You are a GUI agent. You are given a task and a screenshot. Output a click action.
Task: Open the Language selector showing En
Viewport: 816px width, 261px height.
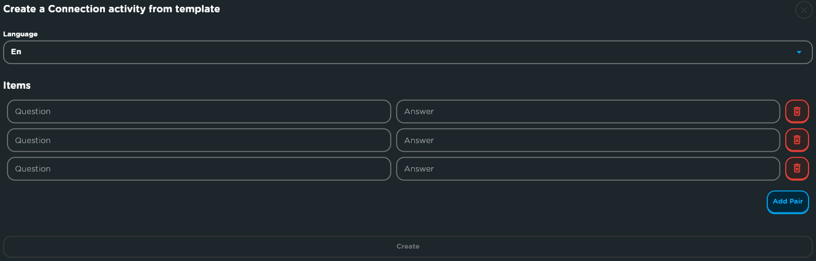408,52
